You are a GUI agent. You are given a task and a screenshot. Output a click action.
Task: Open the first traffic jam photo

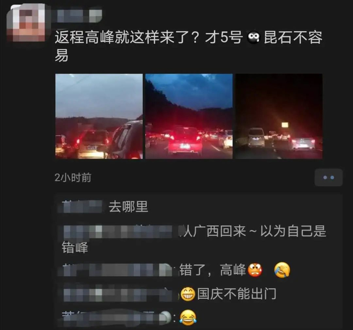tap(99, 116)
